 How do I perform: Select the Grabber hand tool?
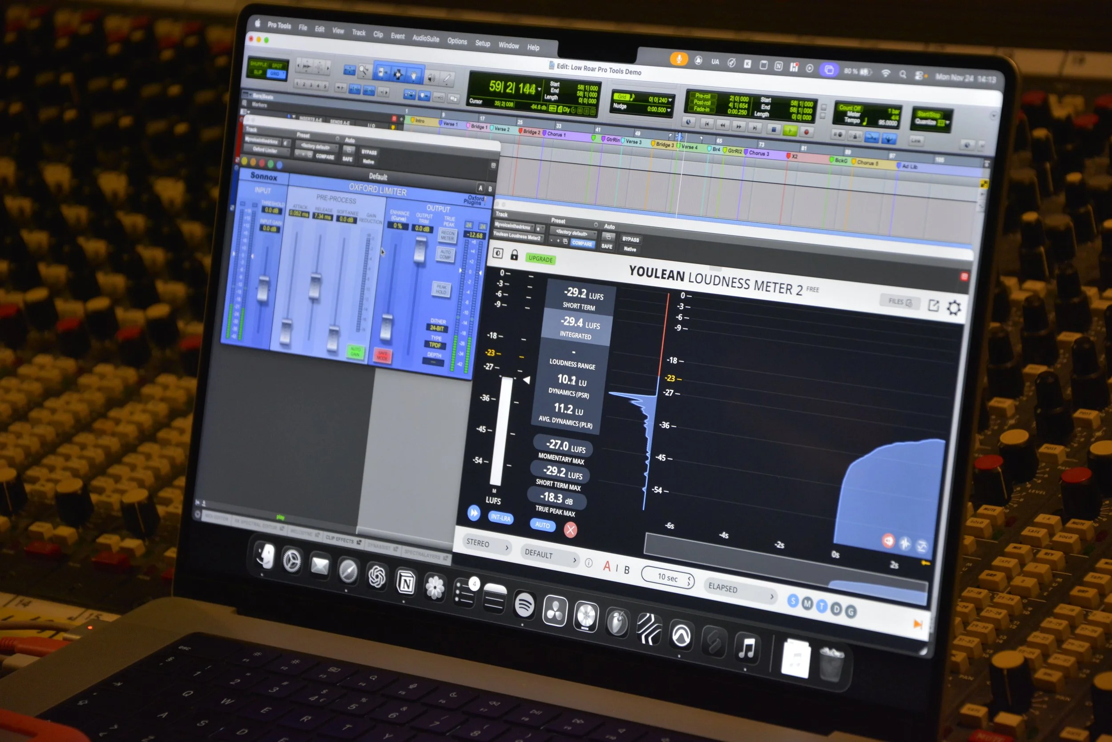414,75
